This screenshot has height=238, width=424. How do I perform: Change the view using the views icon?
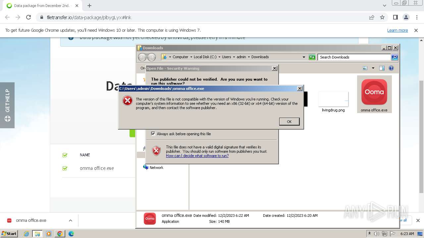365,68
